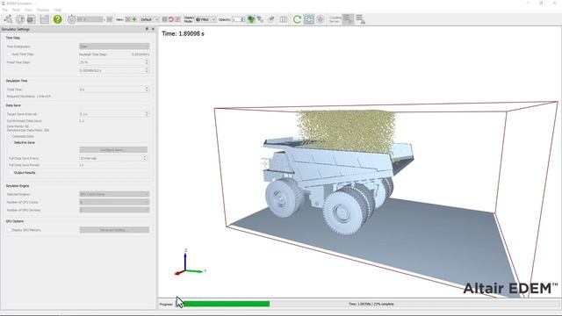The image size is (562, 316).
Task: Toggle the Output Results checkbox
Action: [11, 173]
